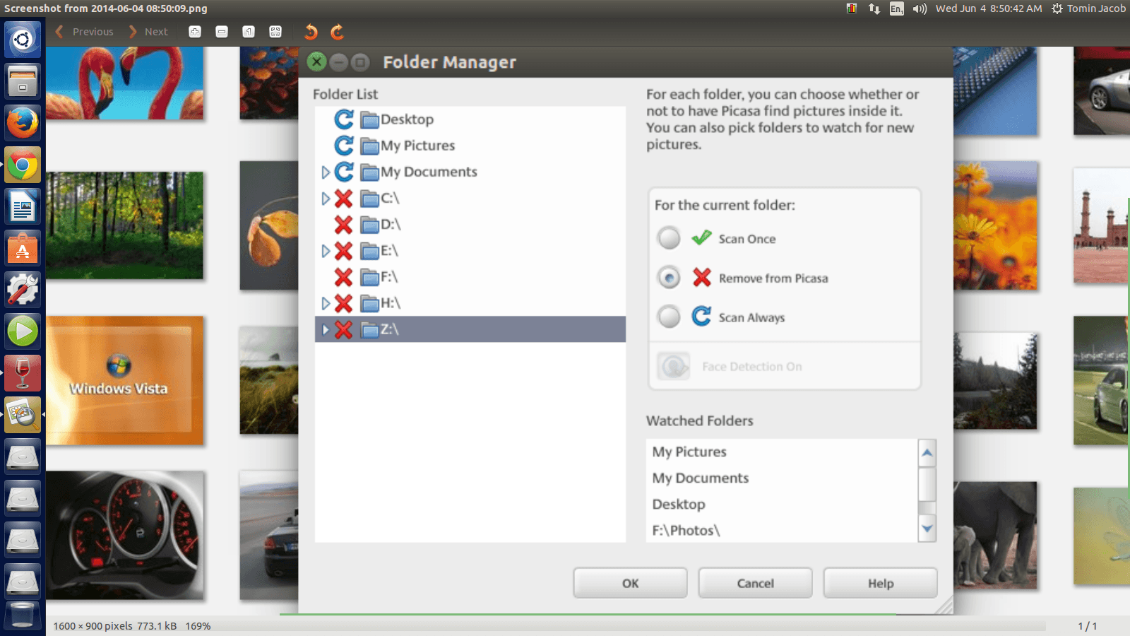The image size is (1130, 636).
Task: Click Watched Folders scroll up arrow
Action: coord(927,452)
